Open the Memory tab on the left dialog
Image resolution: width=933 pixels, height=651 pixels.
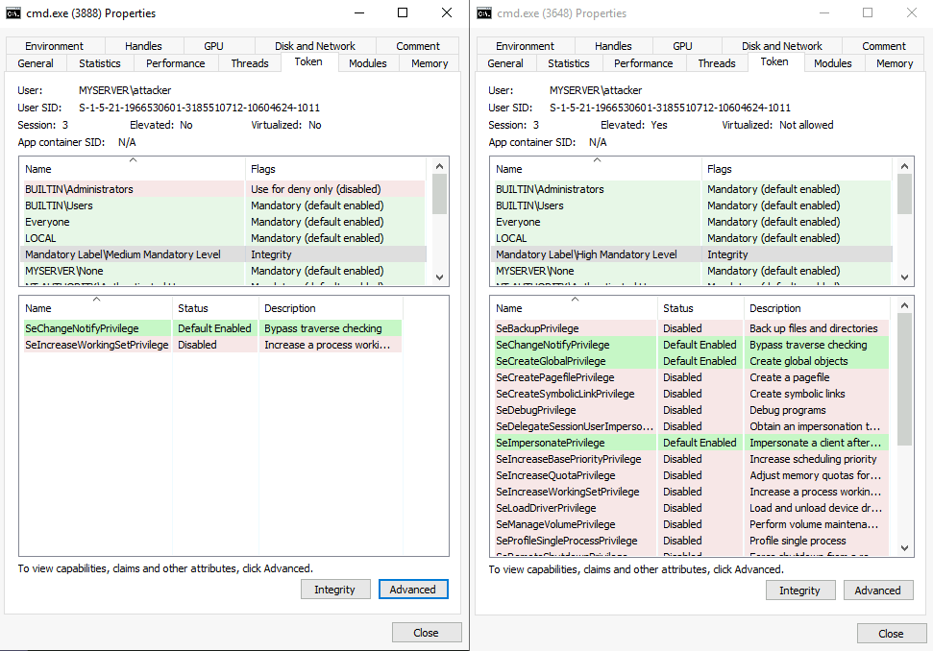click(x=429, y=63)
